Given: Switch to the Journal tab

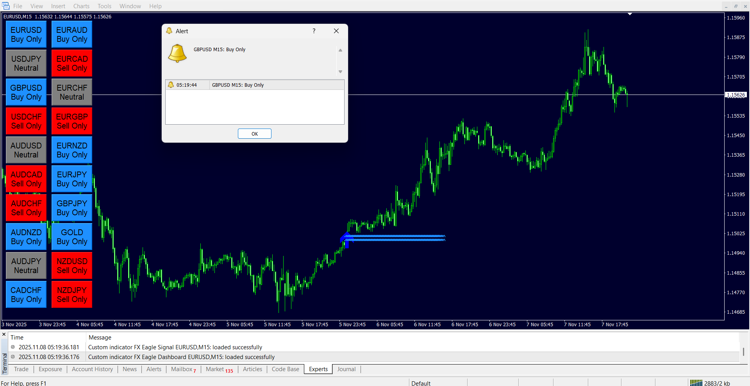Looking at the screenshot, I should click(x=346, y=369).
